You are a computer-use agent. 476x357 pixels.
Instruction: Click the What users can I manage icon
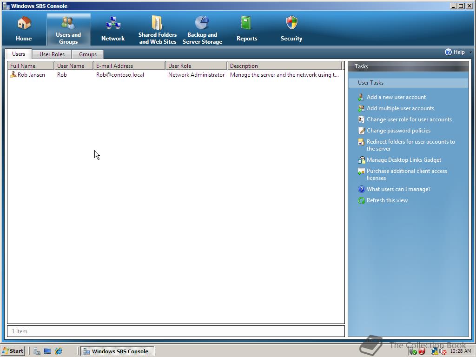[361, 189]
